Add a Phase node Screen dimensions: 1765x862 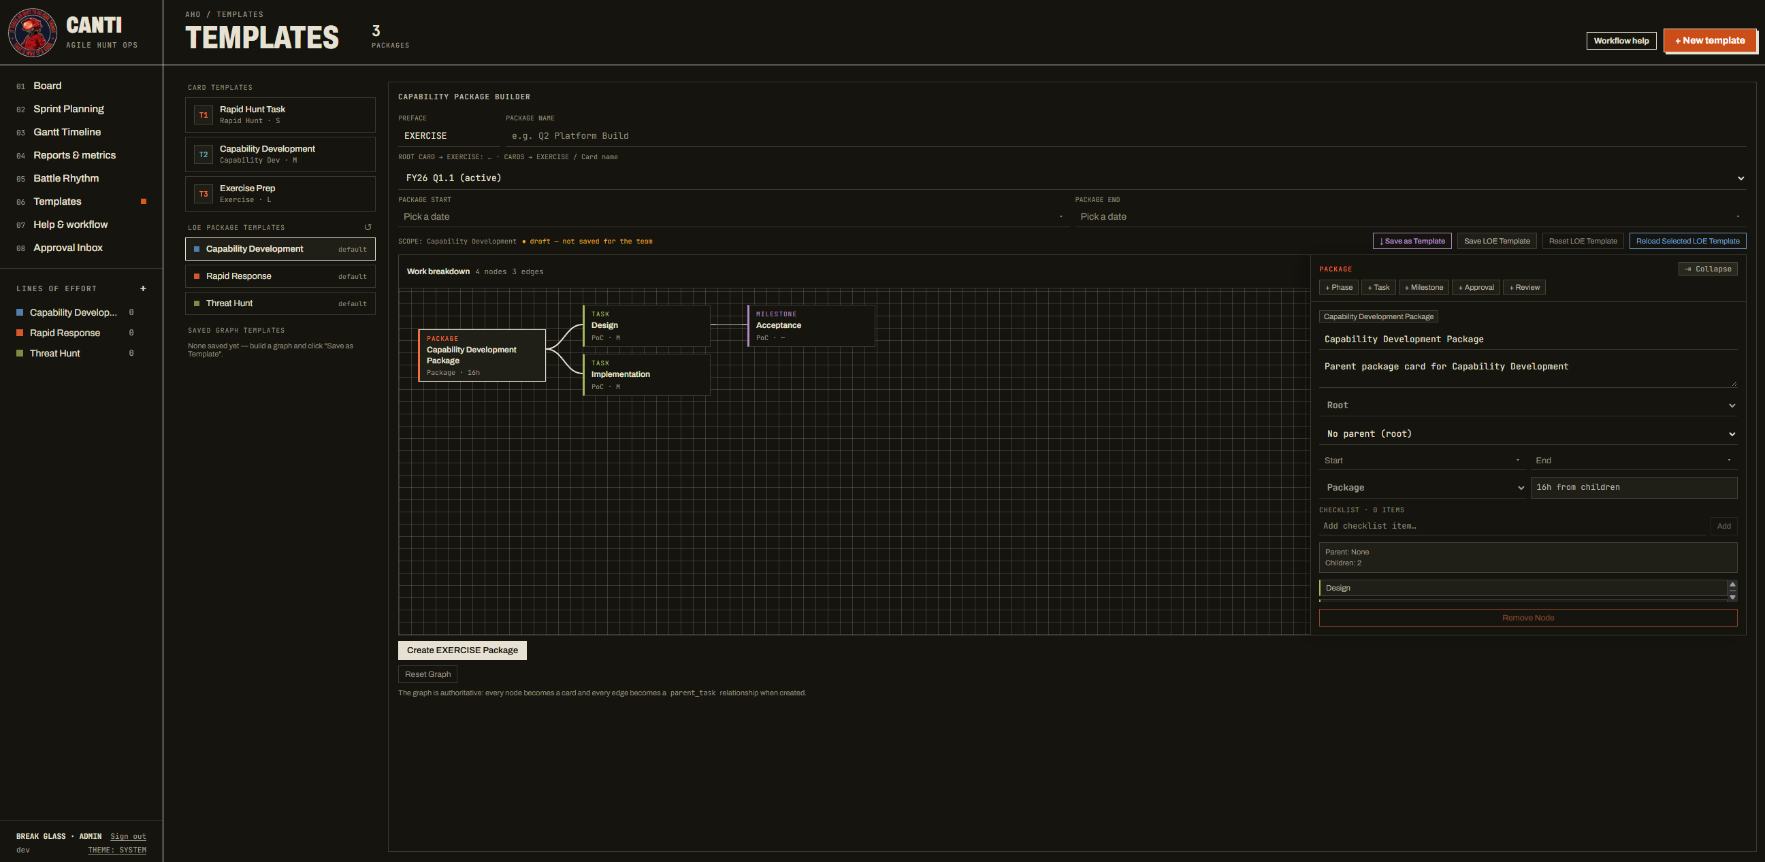pyautogui.click(x=1339, y=288)
